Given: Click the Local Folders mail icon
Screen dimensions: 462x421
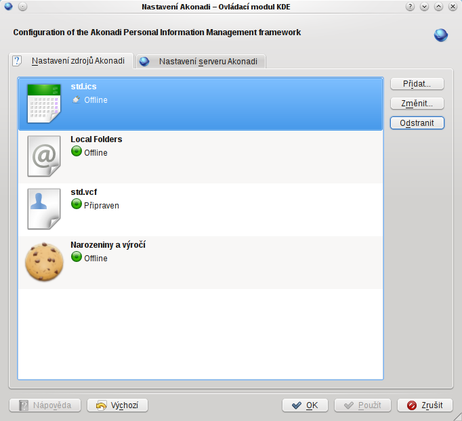Looking at the screenshot, I should tap(44, 156).
